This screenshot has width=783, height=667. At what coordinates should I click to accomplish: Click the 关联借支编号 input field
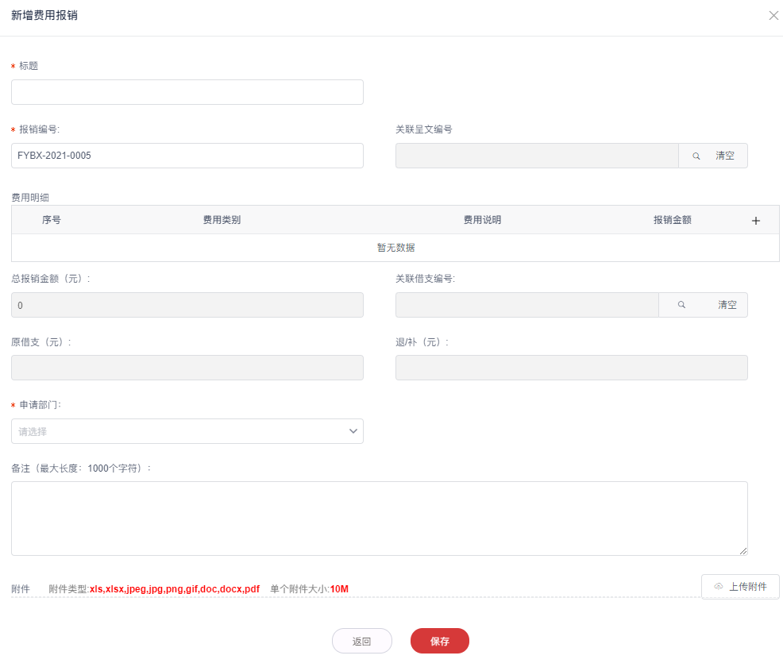[527, 305]
